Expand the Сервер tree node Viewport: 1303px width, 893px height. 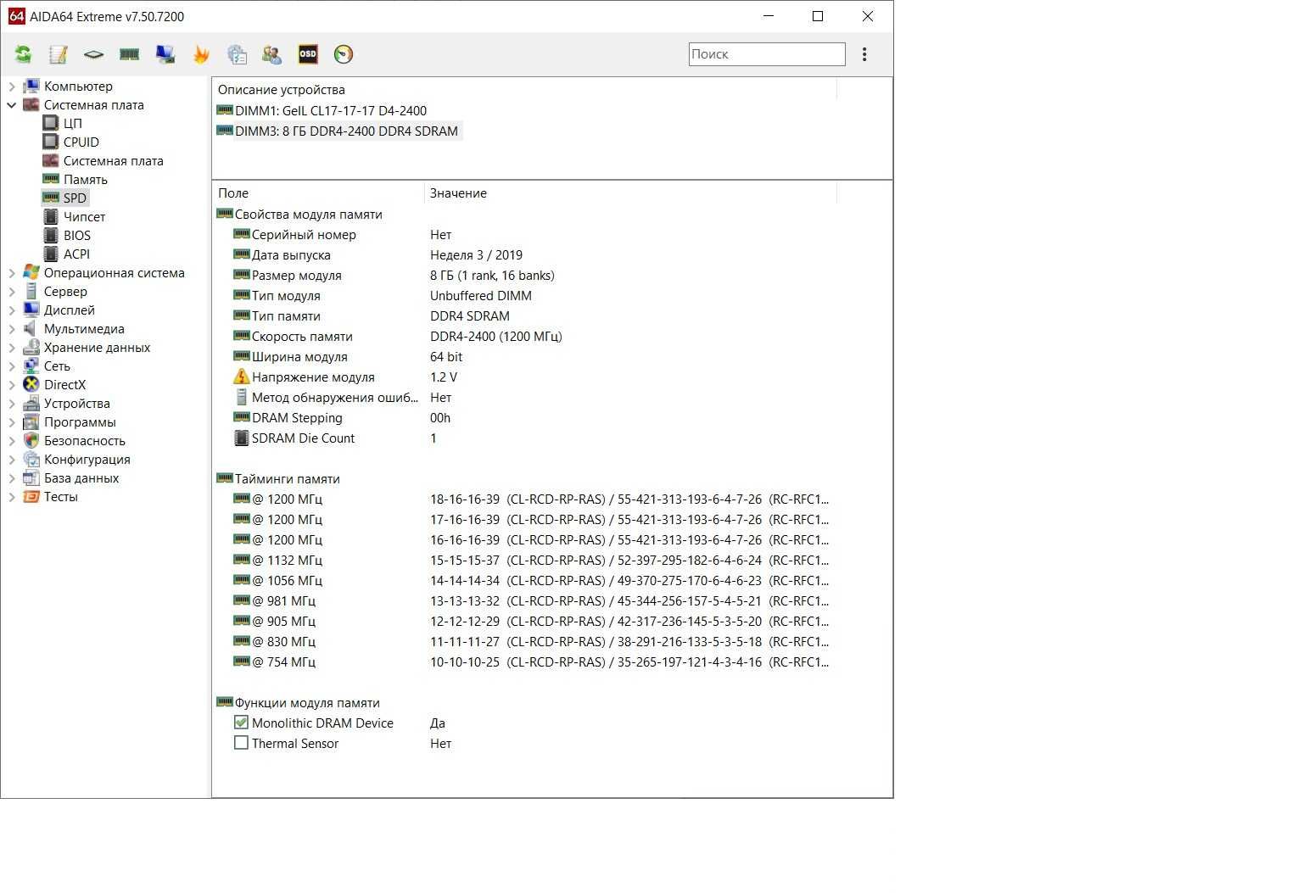pos(12,292)
